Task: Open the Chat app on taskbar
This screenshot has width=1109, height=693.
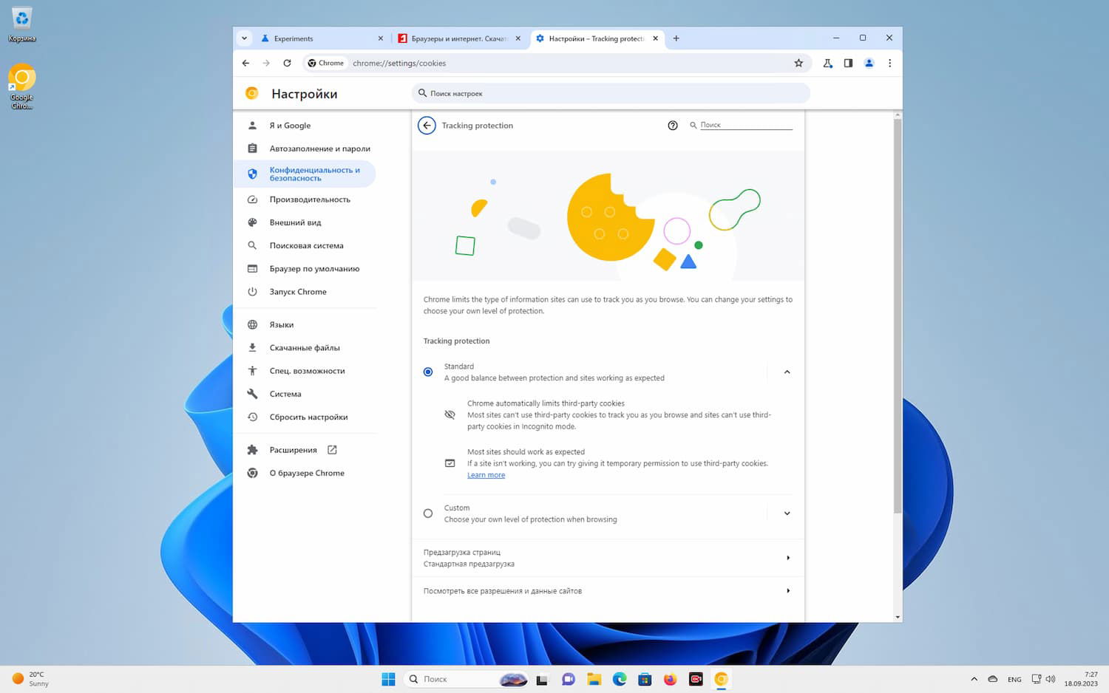Action: 569,680
